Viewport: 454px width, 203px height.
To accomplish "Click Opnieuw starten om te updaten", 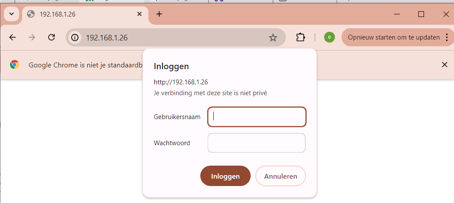I will [394, 37].
